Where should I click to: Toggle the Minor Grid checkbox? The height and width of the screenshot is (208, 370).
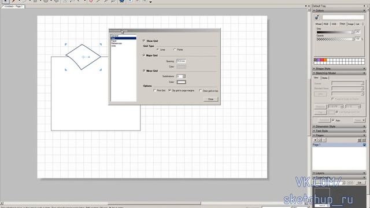coord(144,70)
